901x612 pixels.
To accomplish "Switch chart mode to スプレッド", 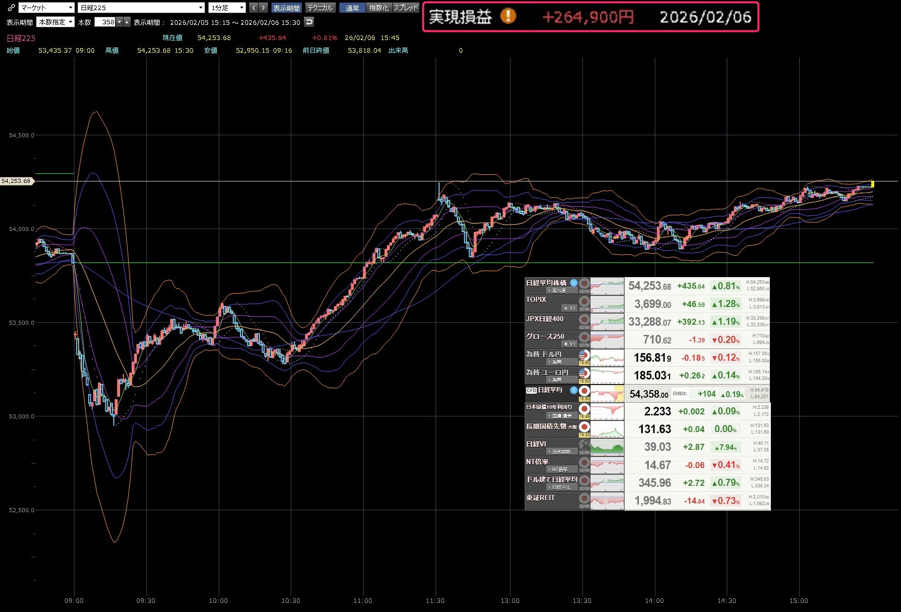I will pyautogui.click(x=406, y=8).
